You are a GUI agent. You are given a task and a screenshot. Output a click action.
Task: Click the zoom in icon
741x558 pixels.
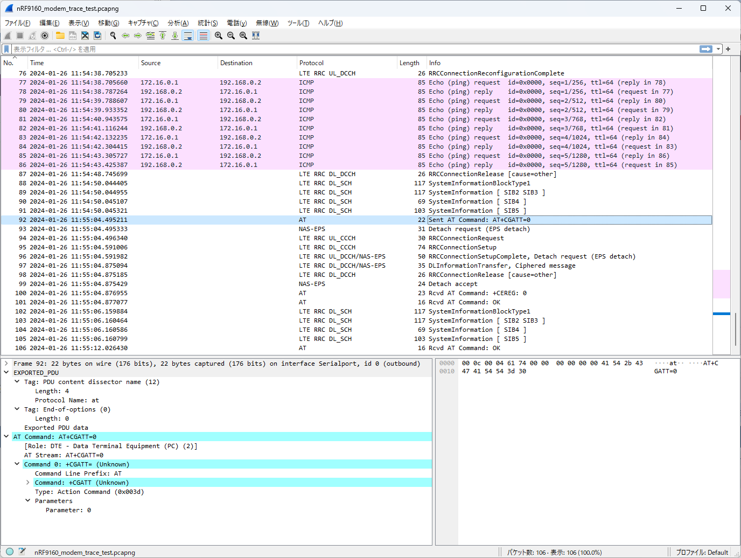[x=219, y=36]
